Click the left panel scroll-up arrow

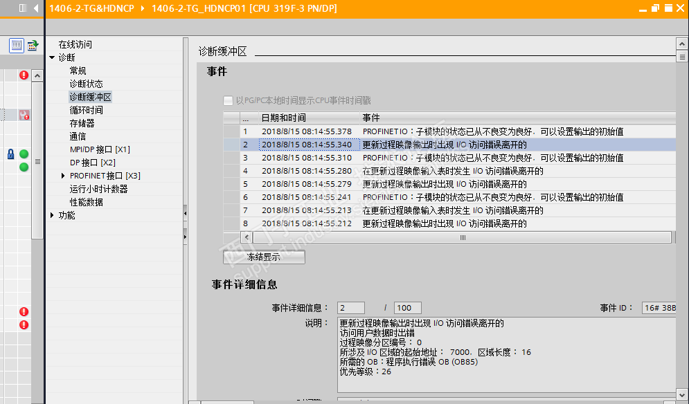pyautogui.click(x=37, y=76)
